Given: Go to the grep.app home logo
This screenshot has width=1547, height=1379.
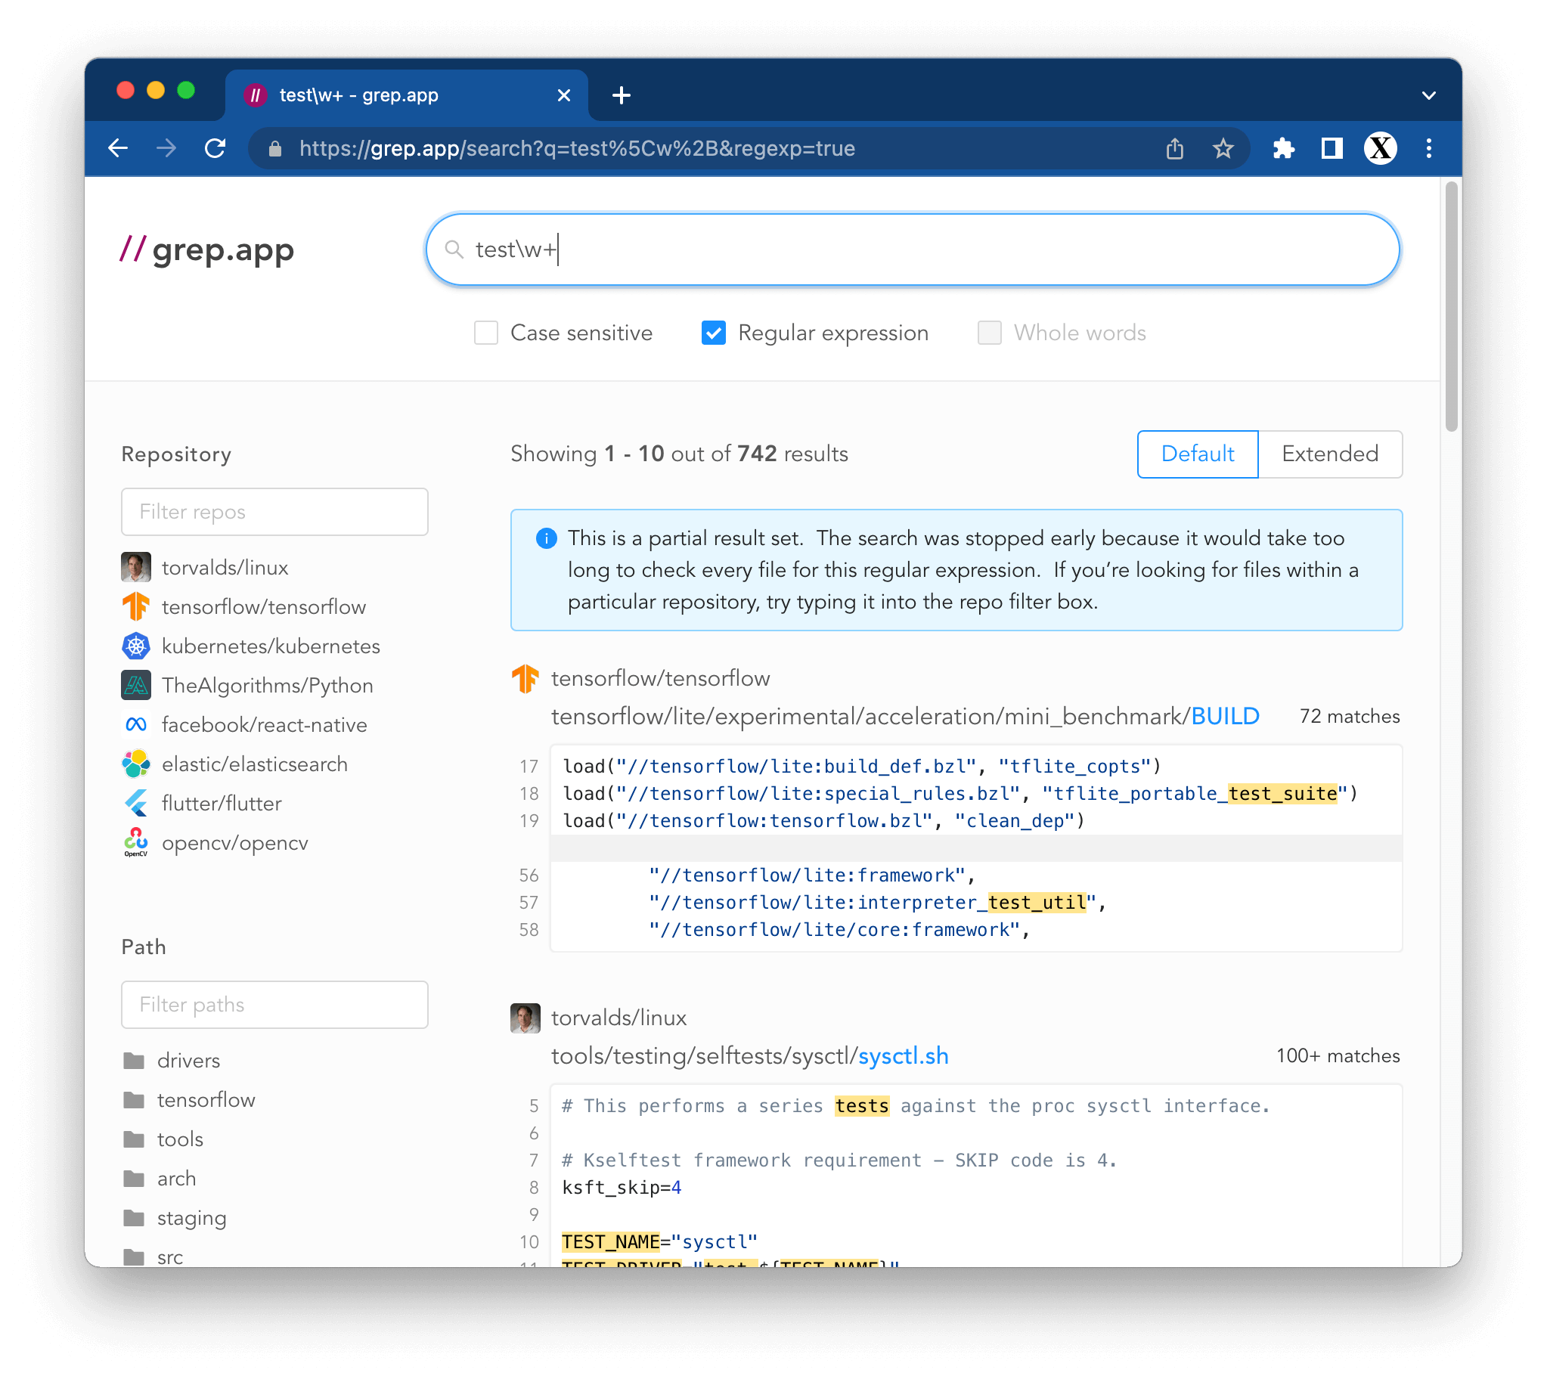Looking at the screenshot, I should point(207,249).
